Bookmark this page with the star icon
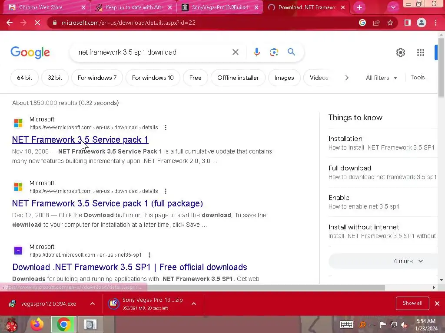The image size is (445, 333). click(390, 23)
